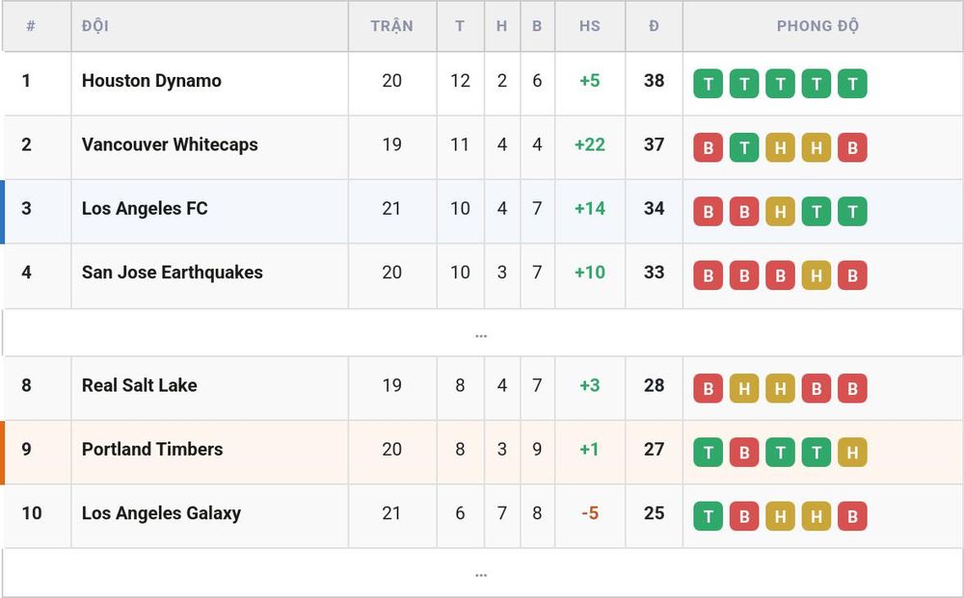Sort by the TRẬN column header

(x=391, y=26)
